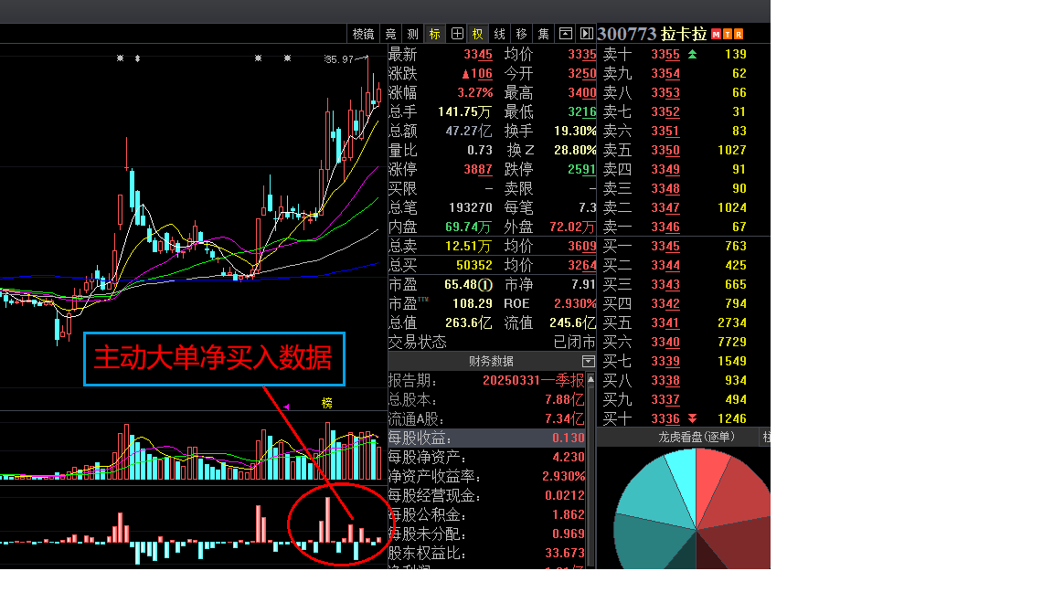Viewport: 1053px width, 592px height.
Task: Click stock title 300773 拉卡拉
Action: click(x=652, y=34)
